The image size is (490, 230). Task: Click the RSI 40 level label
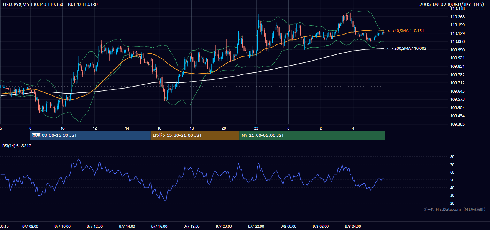point(452,187)
